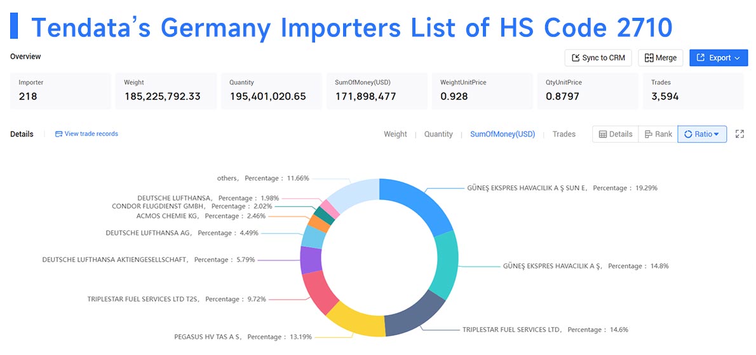
Task: Open the Ratio view dropdown
Action: point(702,135)
